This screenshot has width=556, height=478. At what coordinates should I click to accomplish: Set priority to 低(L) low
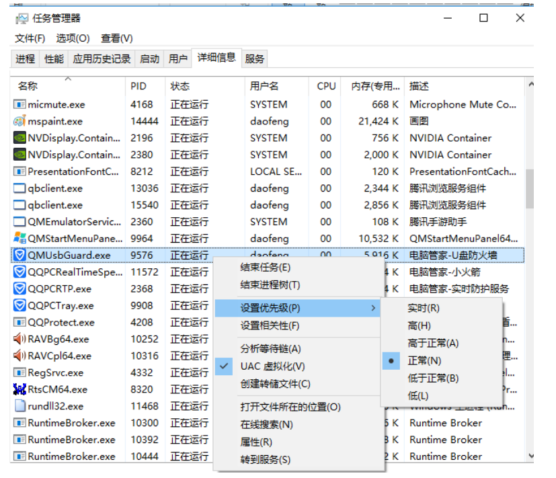pos(442,396)
